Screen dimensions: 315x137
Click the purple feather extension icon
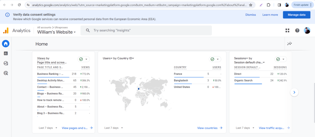click(x=261, y=5)
